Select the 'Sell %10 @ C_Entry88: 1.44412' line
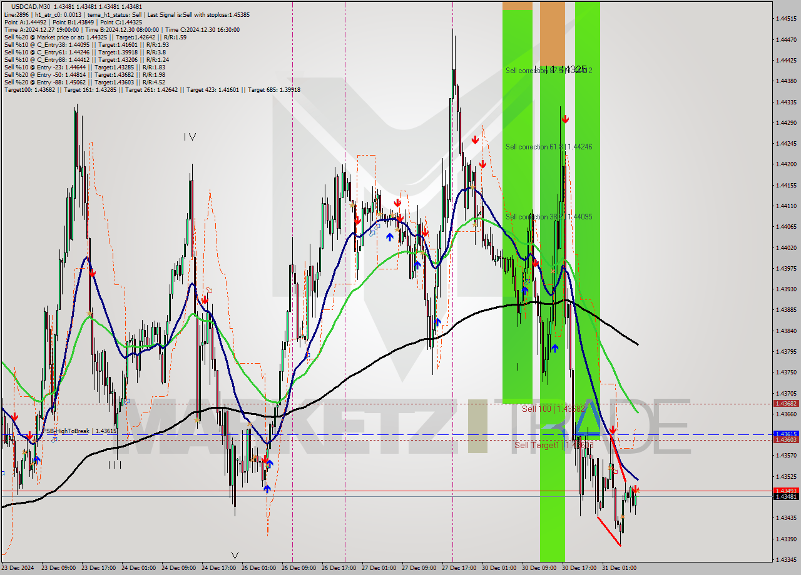Image resolution: width=801 pixels, height=575 pixels. coord(86,59)
